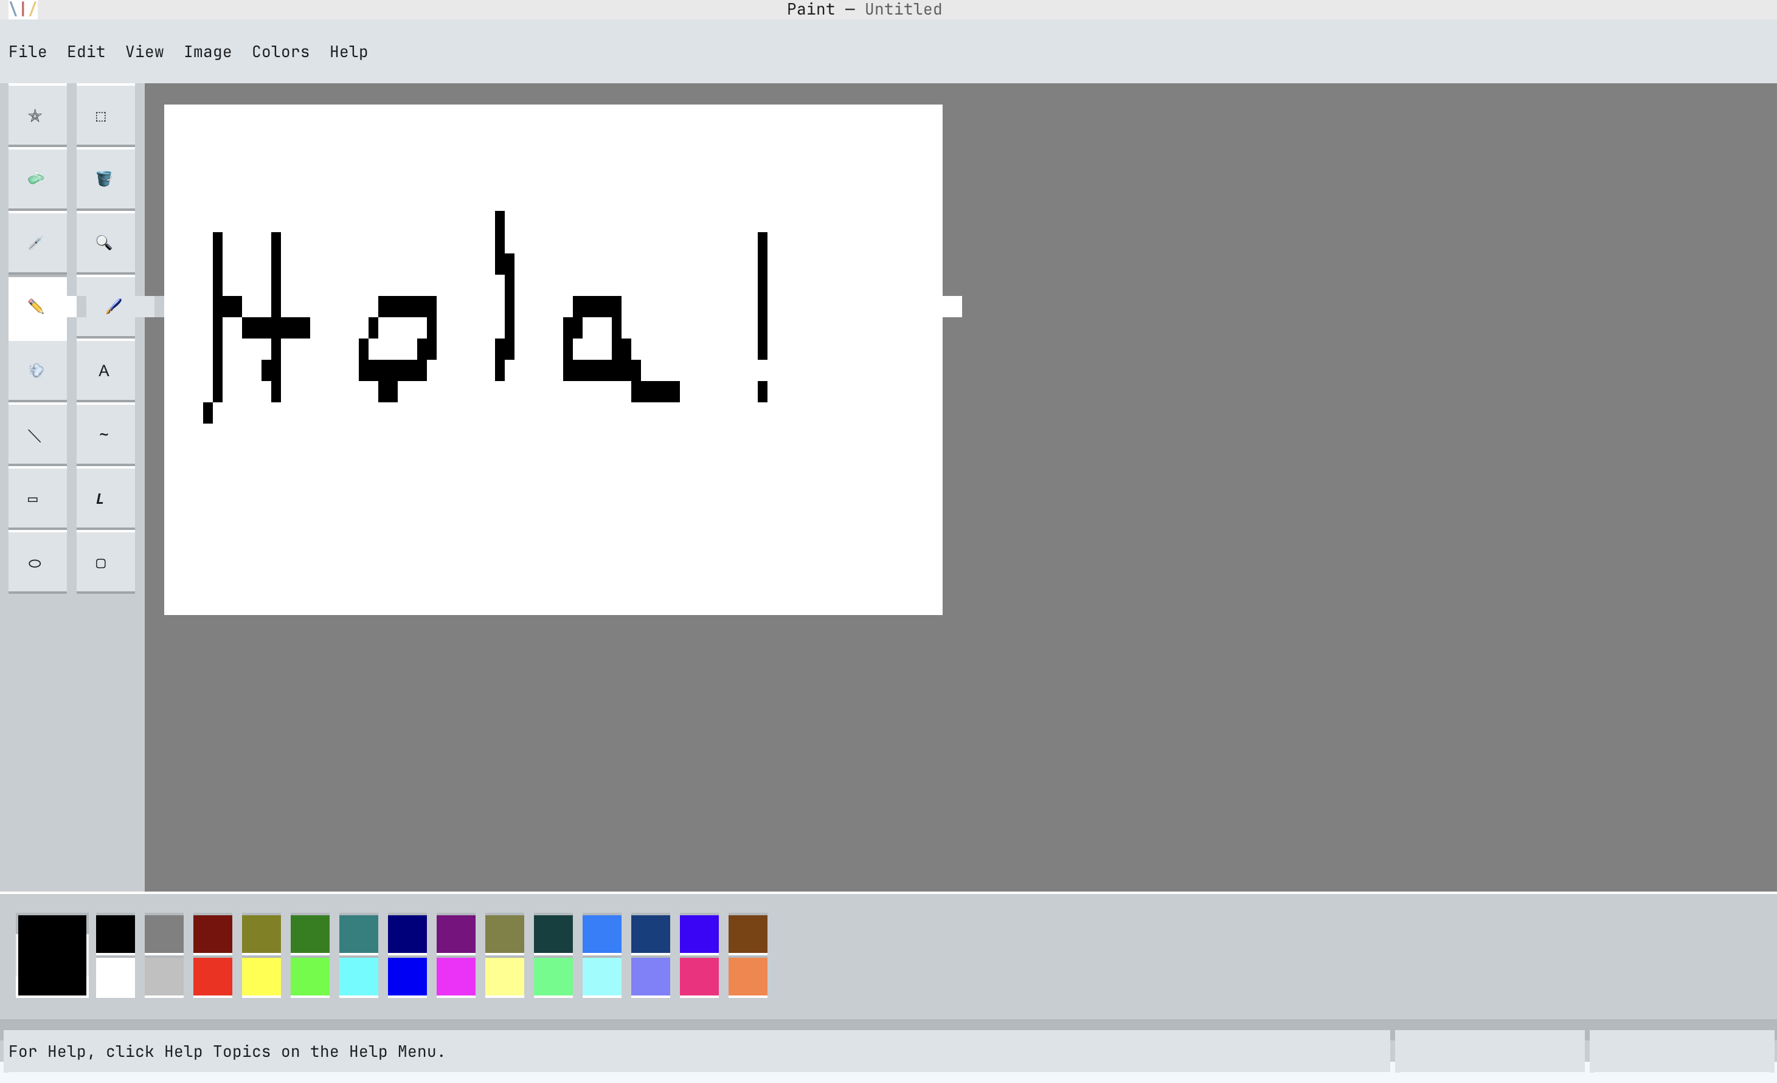The image size is (1777, 1083).
Task: Choose the Color Picker eyedropper tool
Action: pos(36,244)
